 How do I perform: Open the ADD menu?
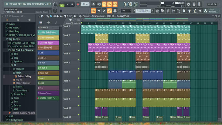[x=15, y=4]
